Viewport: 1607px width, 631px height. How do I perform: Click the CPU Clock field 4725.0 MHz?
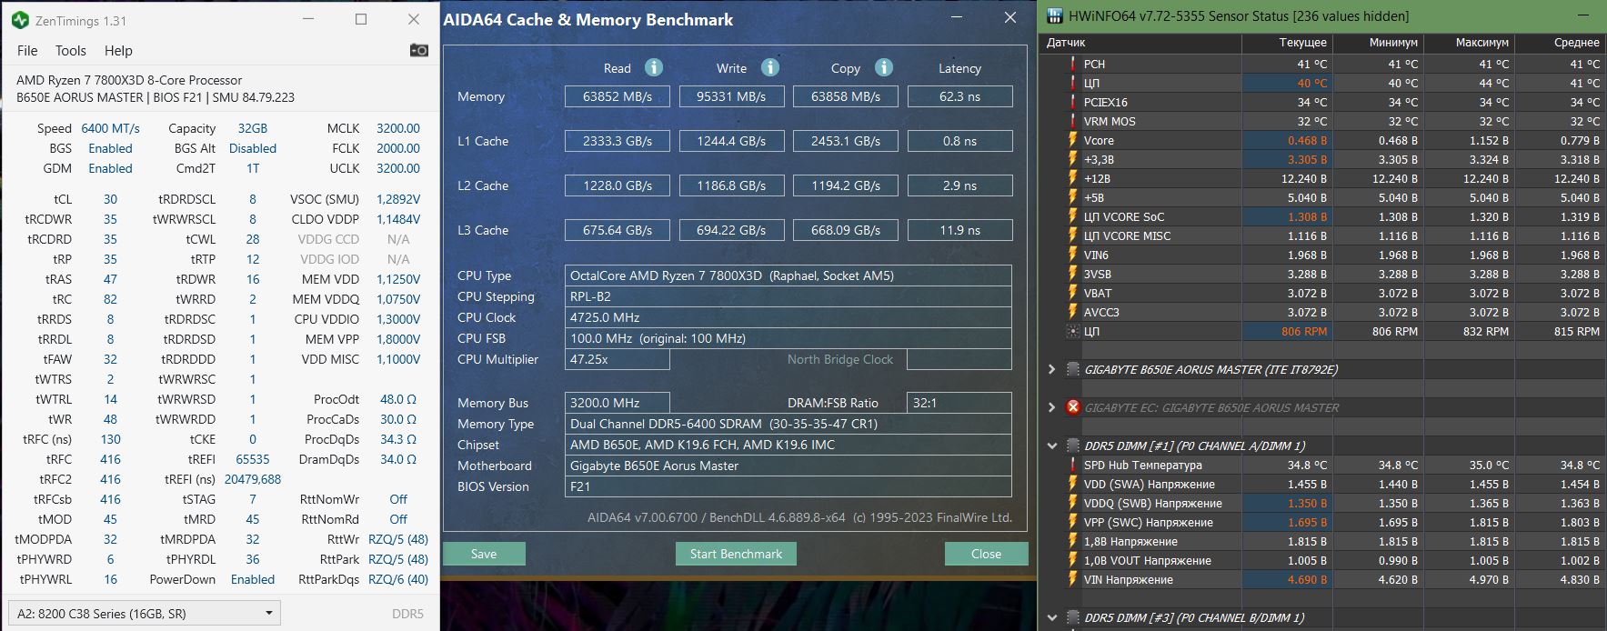(788, 317)
